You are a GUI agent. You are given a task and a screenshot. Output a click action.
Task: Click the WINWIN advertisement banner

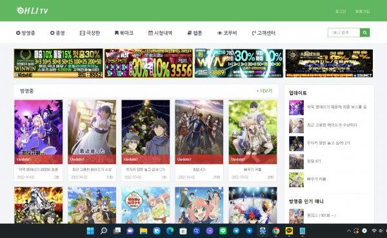click(58, 63)
